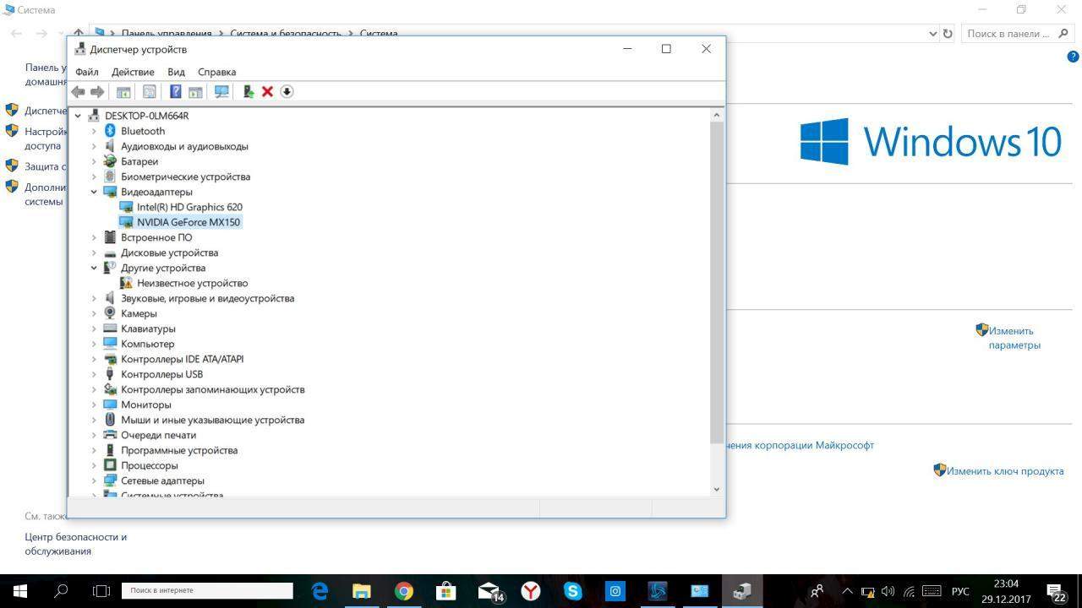Click the device tree vertical scrollbar

point(717,283)
